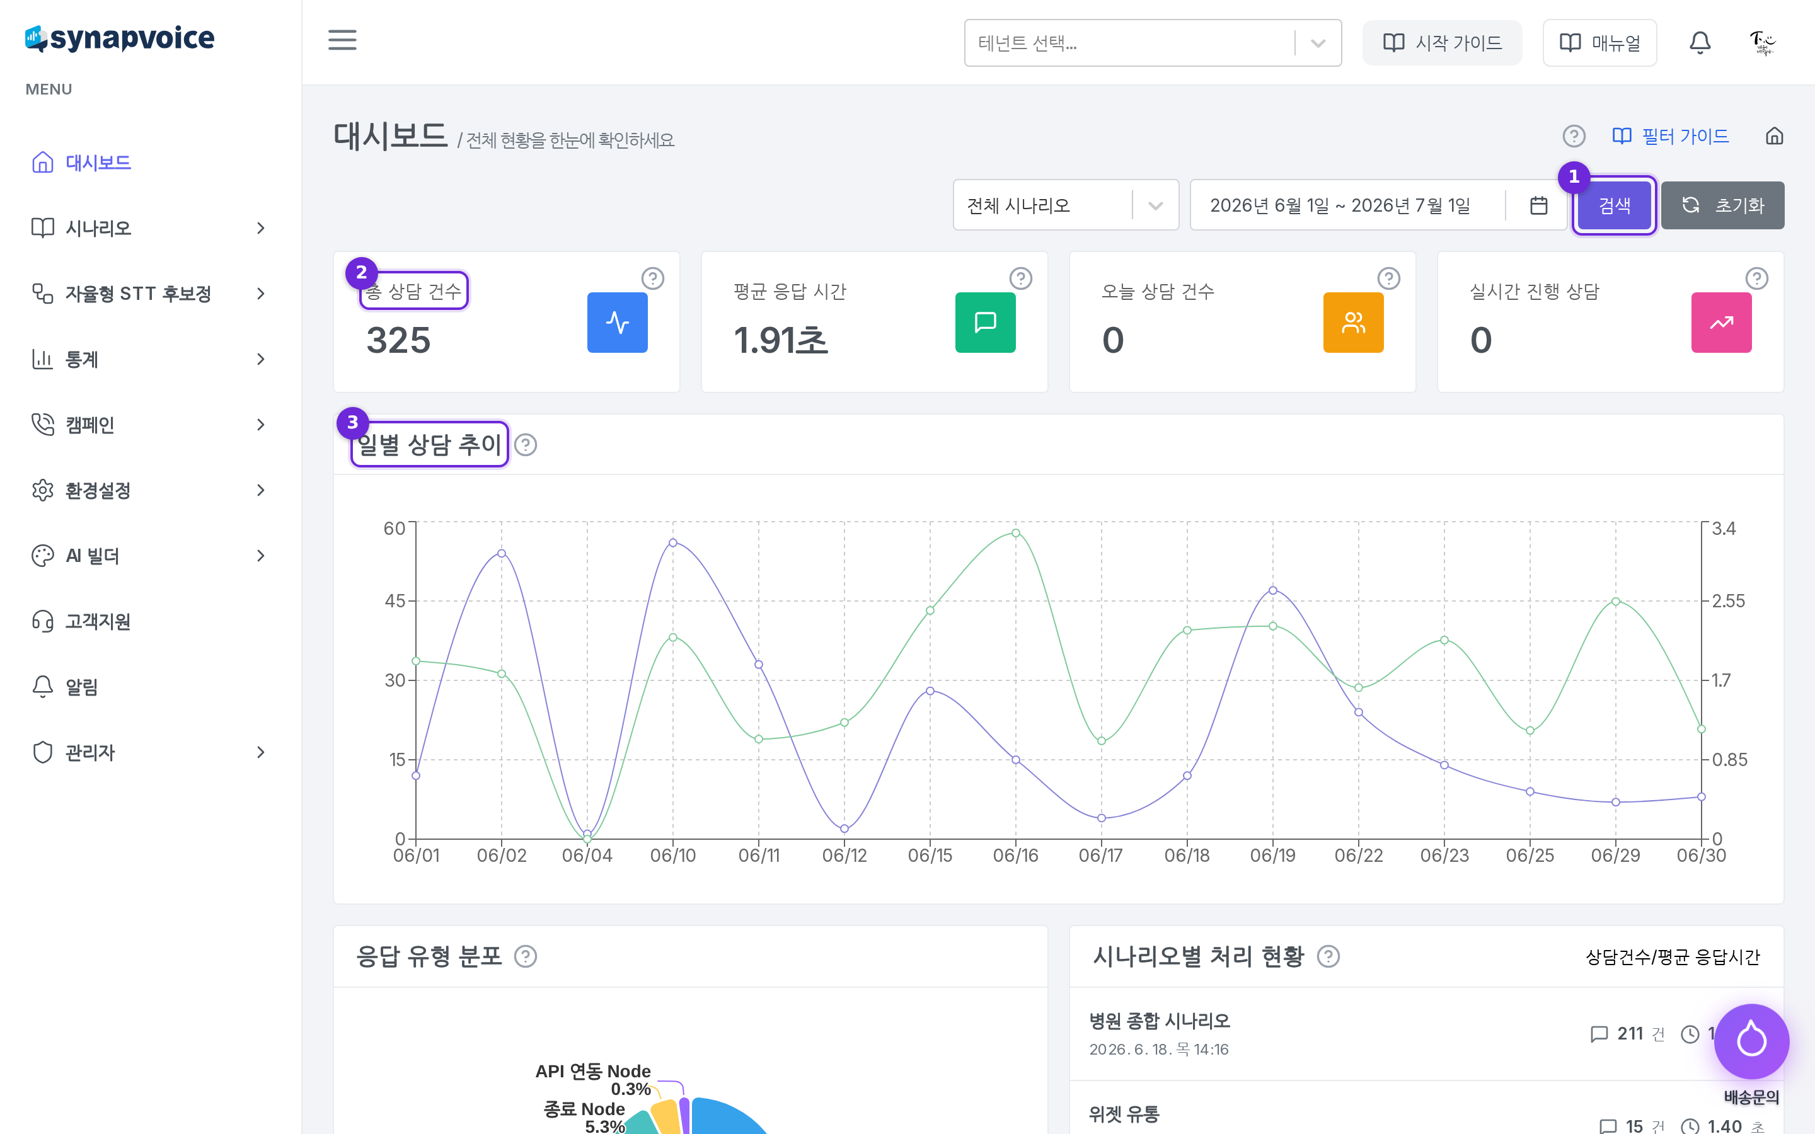Click the help icon on 오늘 상담 건수 card
This screenshot has width=1815, height=1134.
[x=1389, y=279]
